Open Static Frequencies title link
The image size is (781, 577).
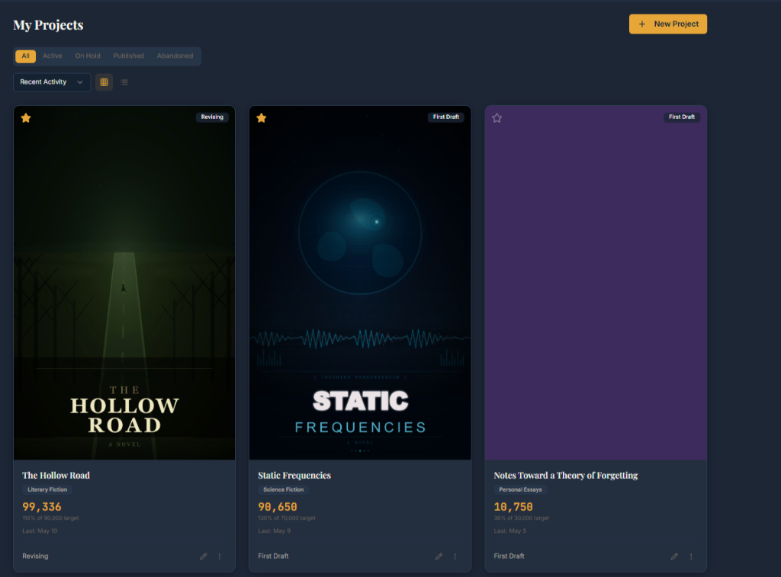(294, 476)
